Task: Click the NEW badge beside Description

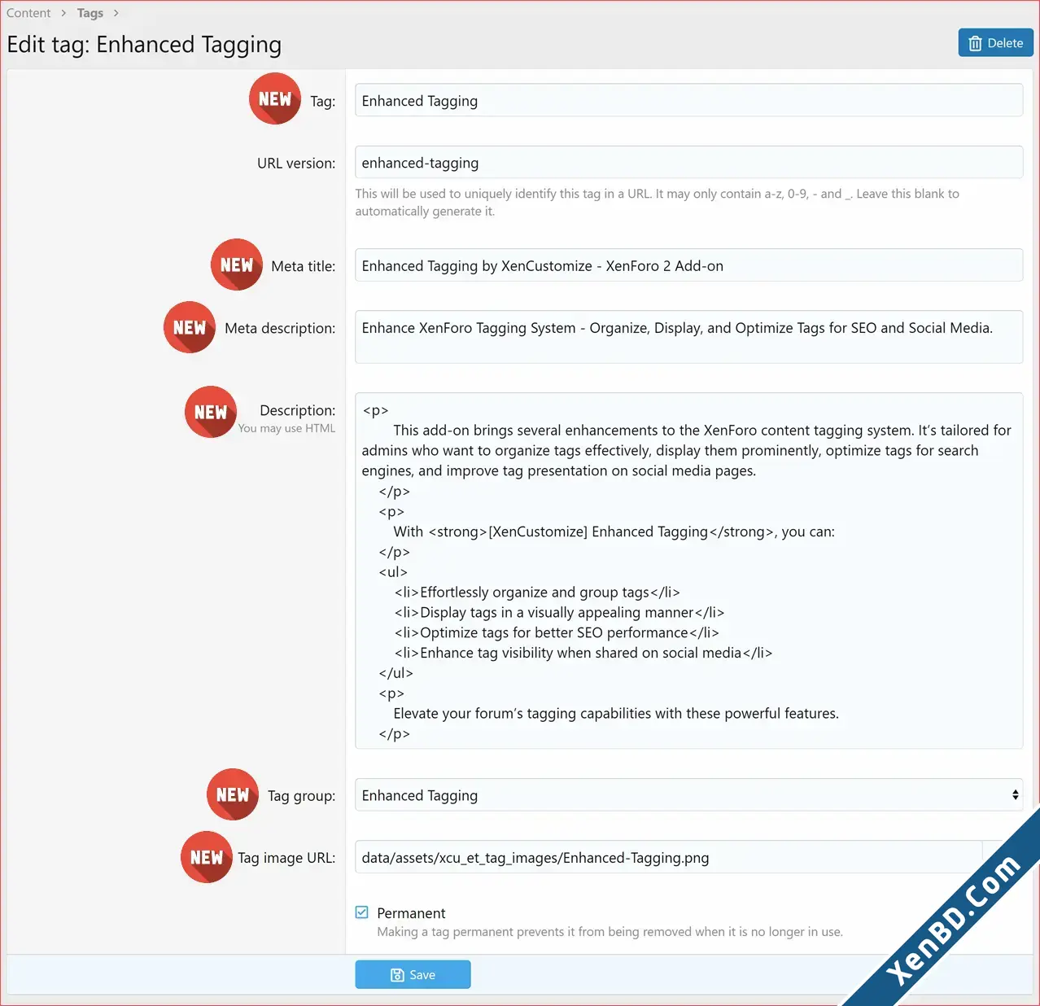Action: tap(211, 413)
